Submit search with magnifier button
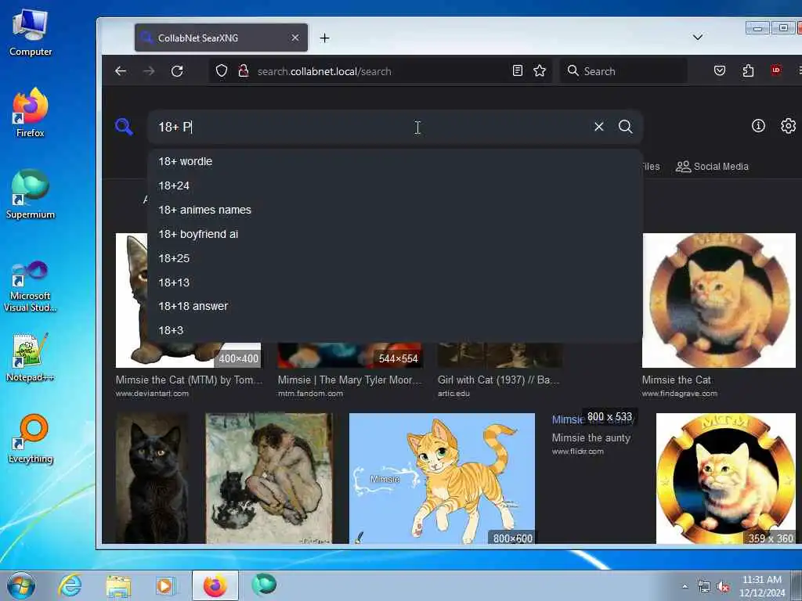 (x=625, y=126)
